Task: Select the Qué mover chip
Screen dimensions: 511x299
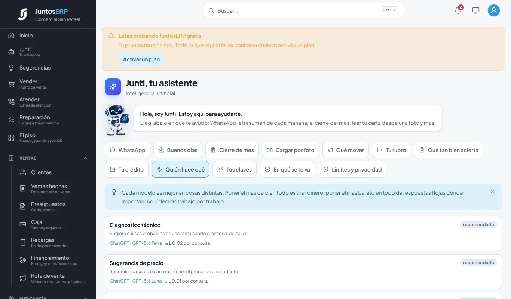Action: [x=346, y=150]
